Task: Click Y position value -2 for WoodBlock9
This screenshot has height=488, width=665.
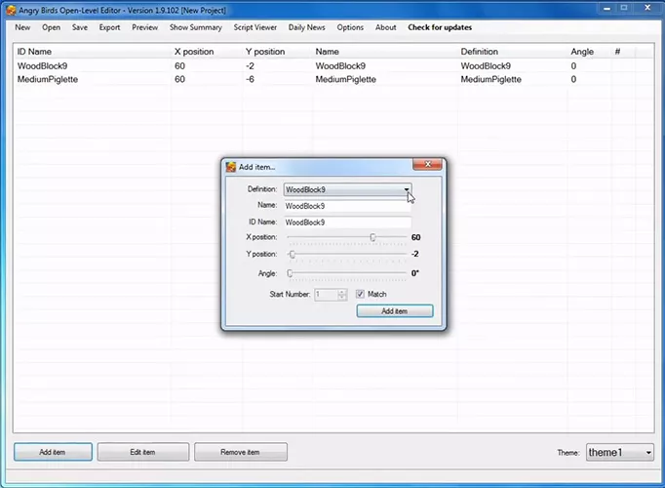Action: tap(251, 66)
